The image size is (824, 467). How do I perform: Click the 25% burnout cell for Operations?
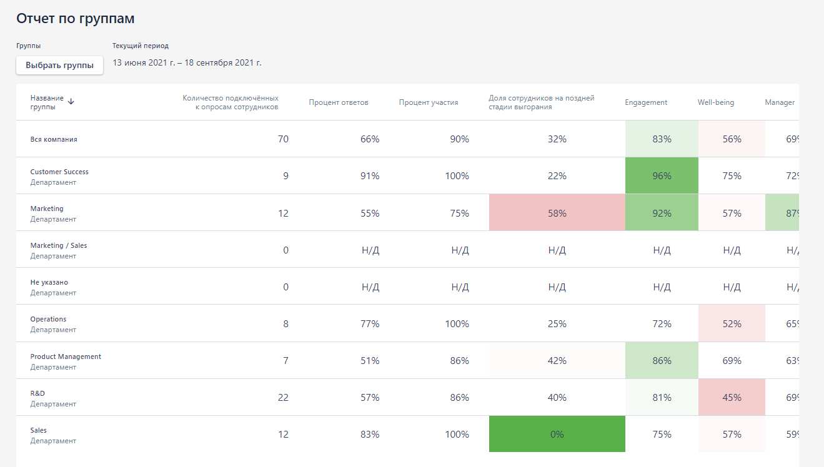coord(557,323)
